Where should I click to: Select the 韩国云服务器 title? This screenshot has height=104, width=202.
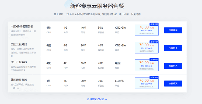point(19,80)
